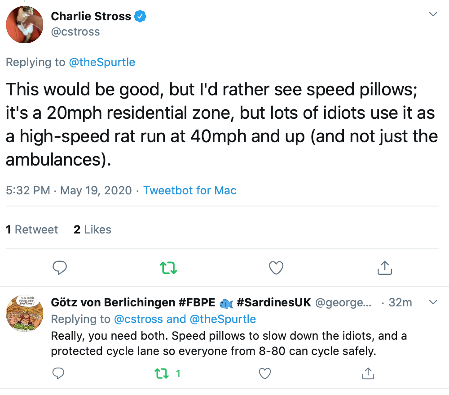Open Charlie Stross display name
Viewport: 449px width, 395px height.
click(x=91, y=16)
